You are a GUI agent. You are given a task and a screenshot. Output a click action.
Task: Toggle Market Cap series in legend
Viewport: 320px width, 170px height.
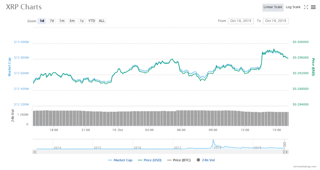[x=120, y=160]
